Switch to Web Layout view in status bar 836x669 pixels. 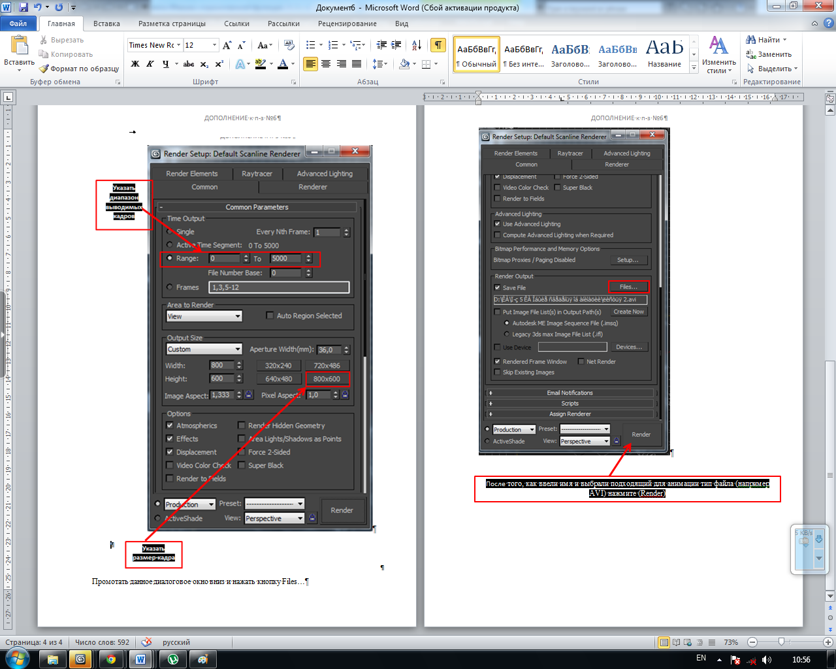tap(687, 642)
